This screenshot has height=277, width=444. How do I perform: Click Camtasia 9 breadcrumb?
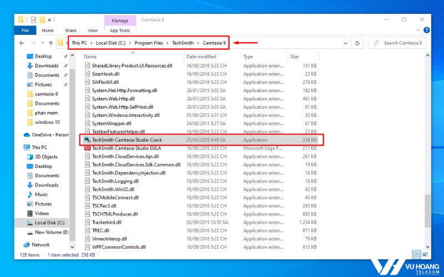point(214,43)
